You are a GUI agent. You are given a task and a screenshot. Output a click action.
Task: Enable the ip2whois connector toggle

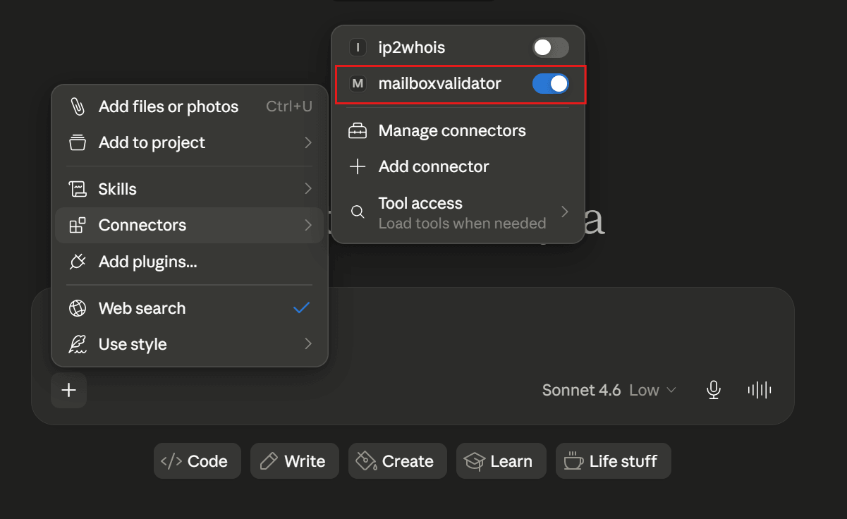pos(551,48)
